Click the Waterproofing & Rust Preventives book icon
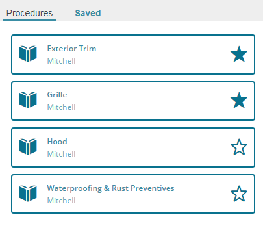The height and width of the screenshot is (239, 263). pos(28,194)
